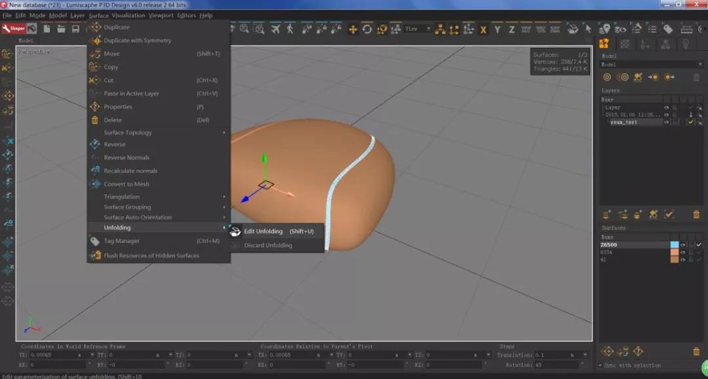Screen dimensions: 708x379
Task: Activate the fly mode airplane icon
Action: 275,29
